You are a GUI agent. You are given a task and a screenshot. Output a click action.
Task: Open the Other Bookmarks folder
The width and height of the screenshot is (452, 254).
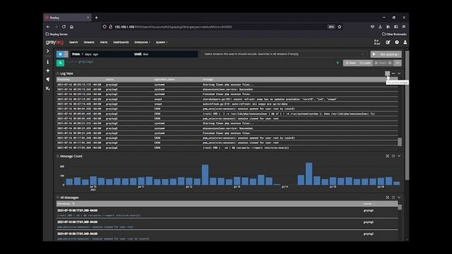[394, 34]
